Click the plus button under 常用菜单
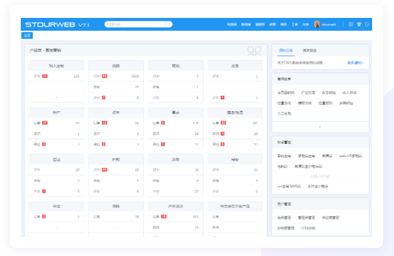The width and height of the screenshot is (394, 256). point(320,127)
